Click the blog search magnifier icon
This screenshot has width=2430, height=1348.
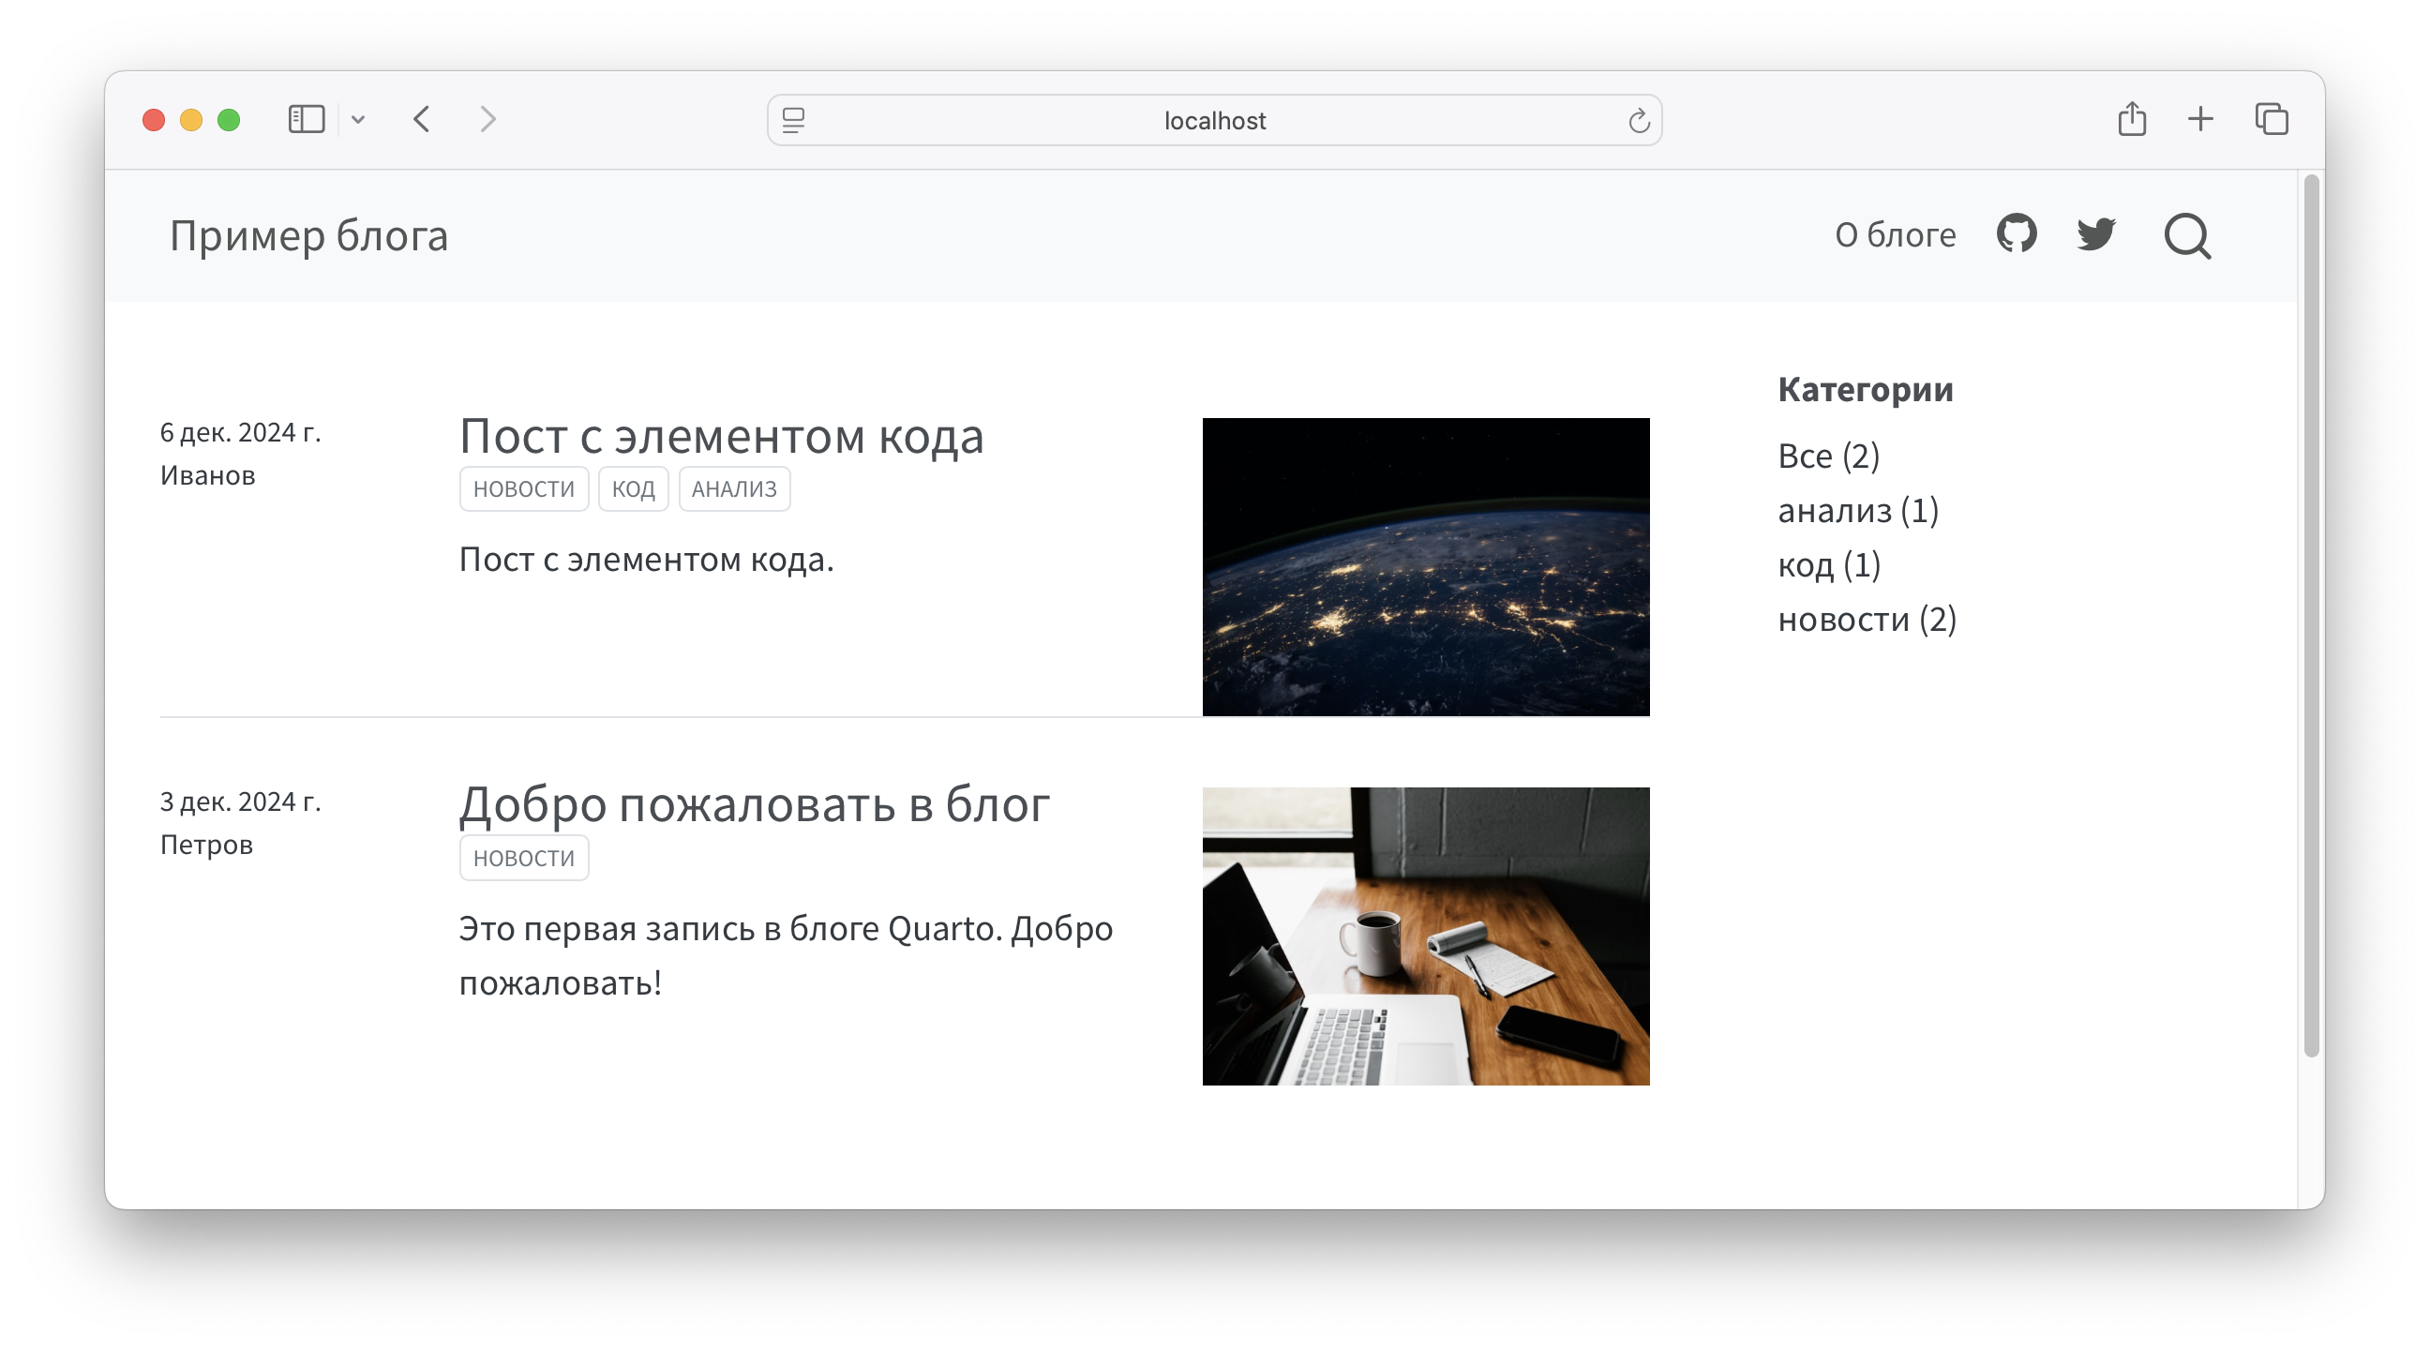[2186, 236]
